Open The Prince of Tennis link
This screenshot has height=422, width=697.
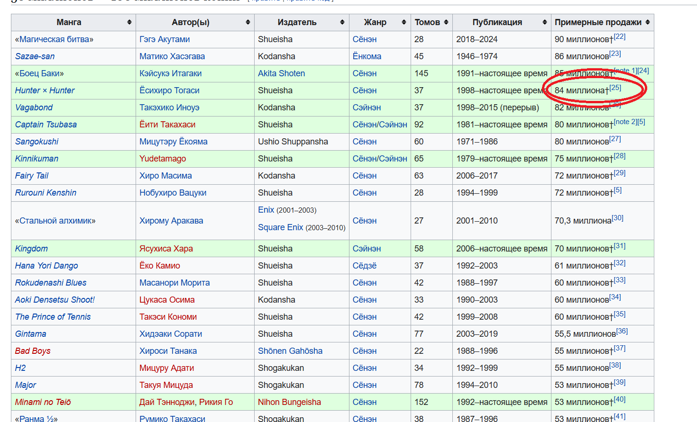coord(53,317)
